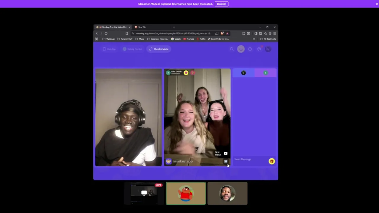Image resolution: width=379 pixels, height=213 pixels.
Task: Open the VPN shield toolbar icon
Action: point(270,33)
